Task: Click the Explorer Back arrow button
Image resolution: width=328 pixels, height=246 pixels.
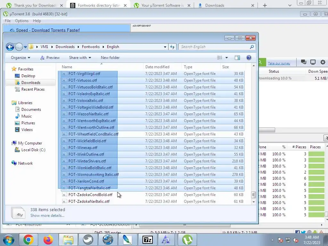Action: click(10, 47)
